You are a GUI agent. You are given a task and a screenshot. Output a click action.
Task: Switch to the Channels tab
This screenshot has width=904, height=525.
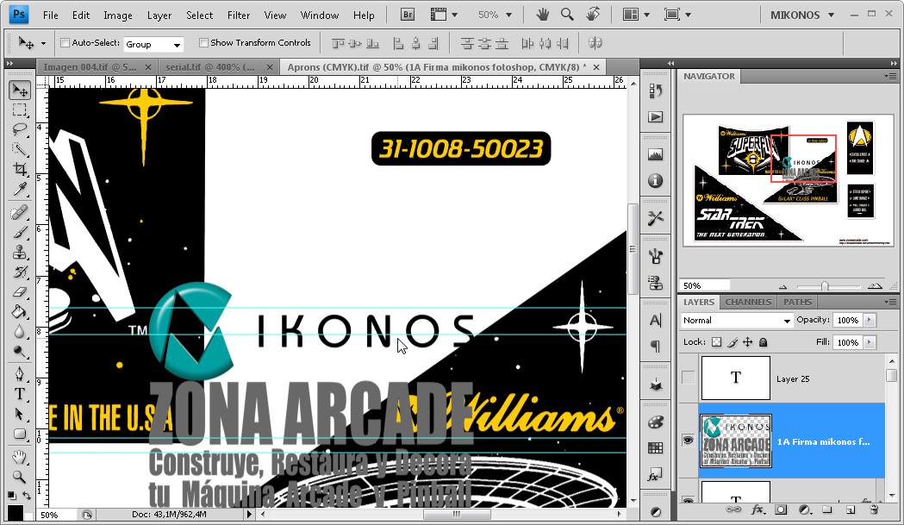(747, 303)
